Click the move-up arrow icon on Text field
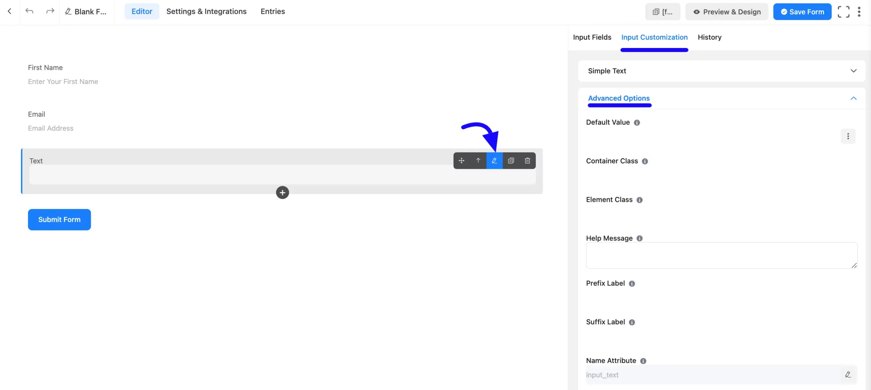This screenshot has width=871, height=390. [x=478, y=160]
